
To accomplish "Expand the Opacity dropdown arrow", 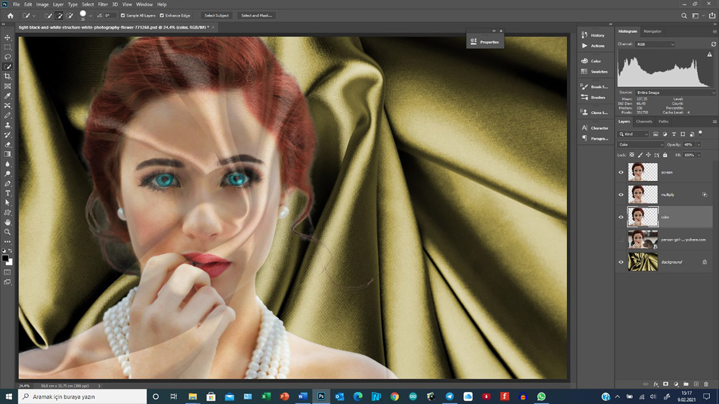I will tap(699, 145).
